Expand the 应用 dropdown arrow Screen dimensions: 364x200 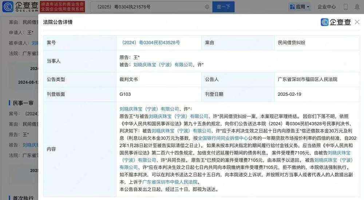308,7
